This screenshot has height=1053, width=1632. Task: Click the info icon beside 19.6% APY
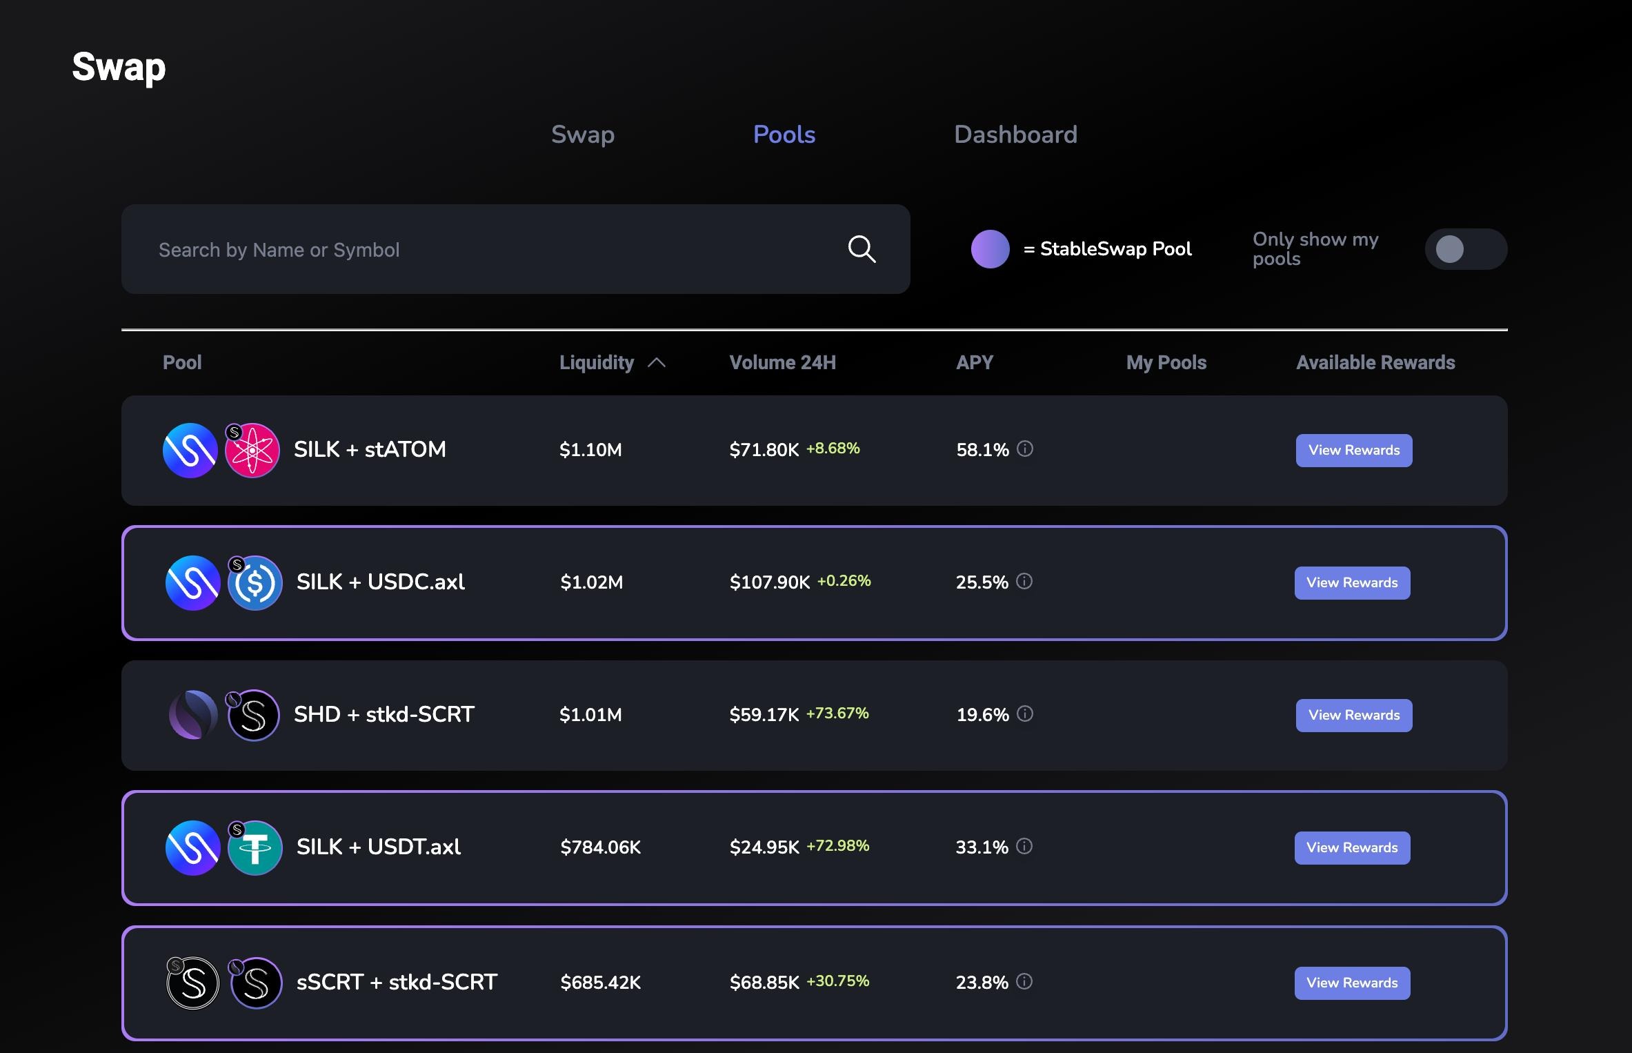[x=1025, y=714]
